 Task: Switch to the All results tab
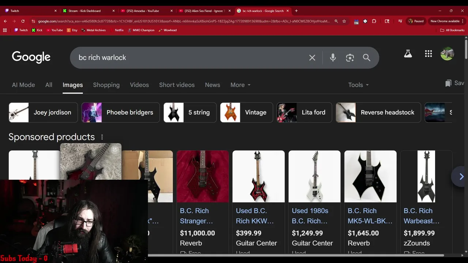pyautogui.click(x=49, y=85)
